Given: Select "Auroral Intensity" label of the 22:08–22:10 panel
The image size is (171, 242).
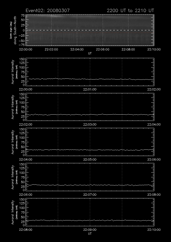Looking at the screenshot, I should [13, 212].
